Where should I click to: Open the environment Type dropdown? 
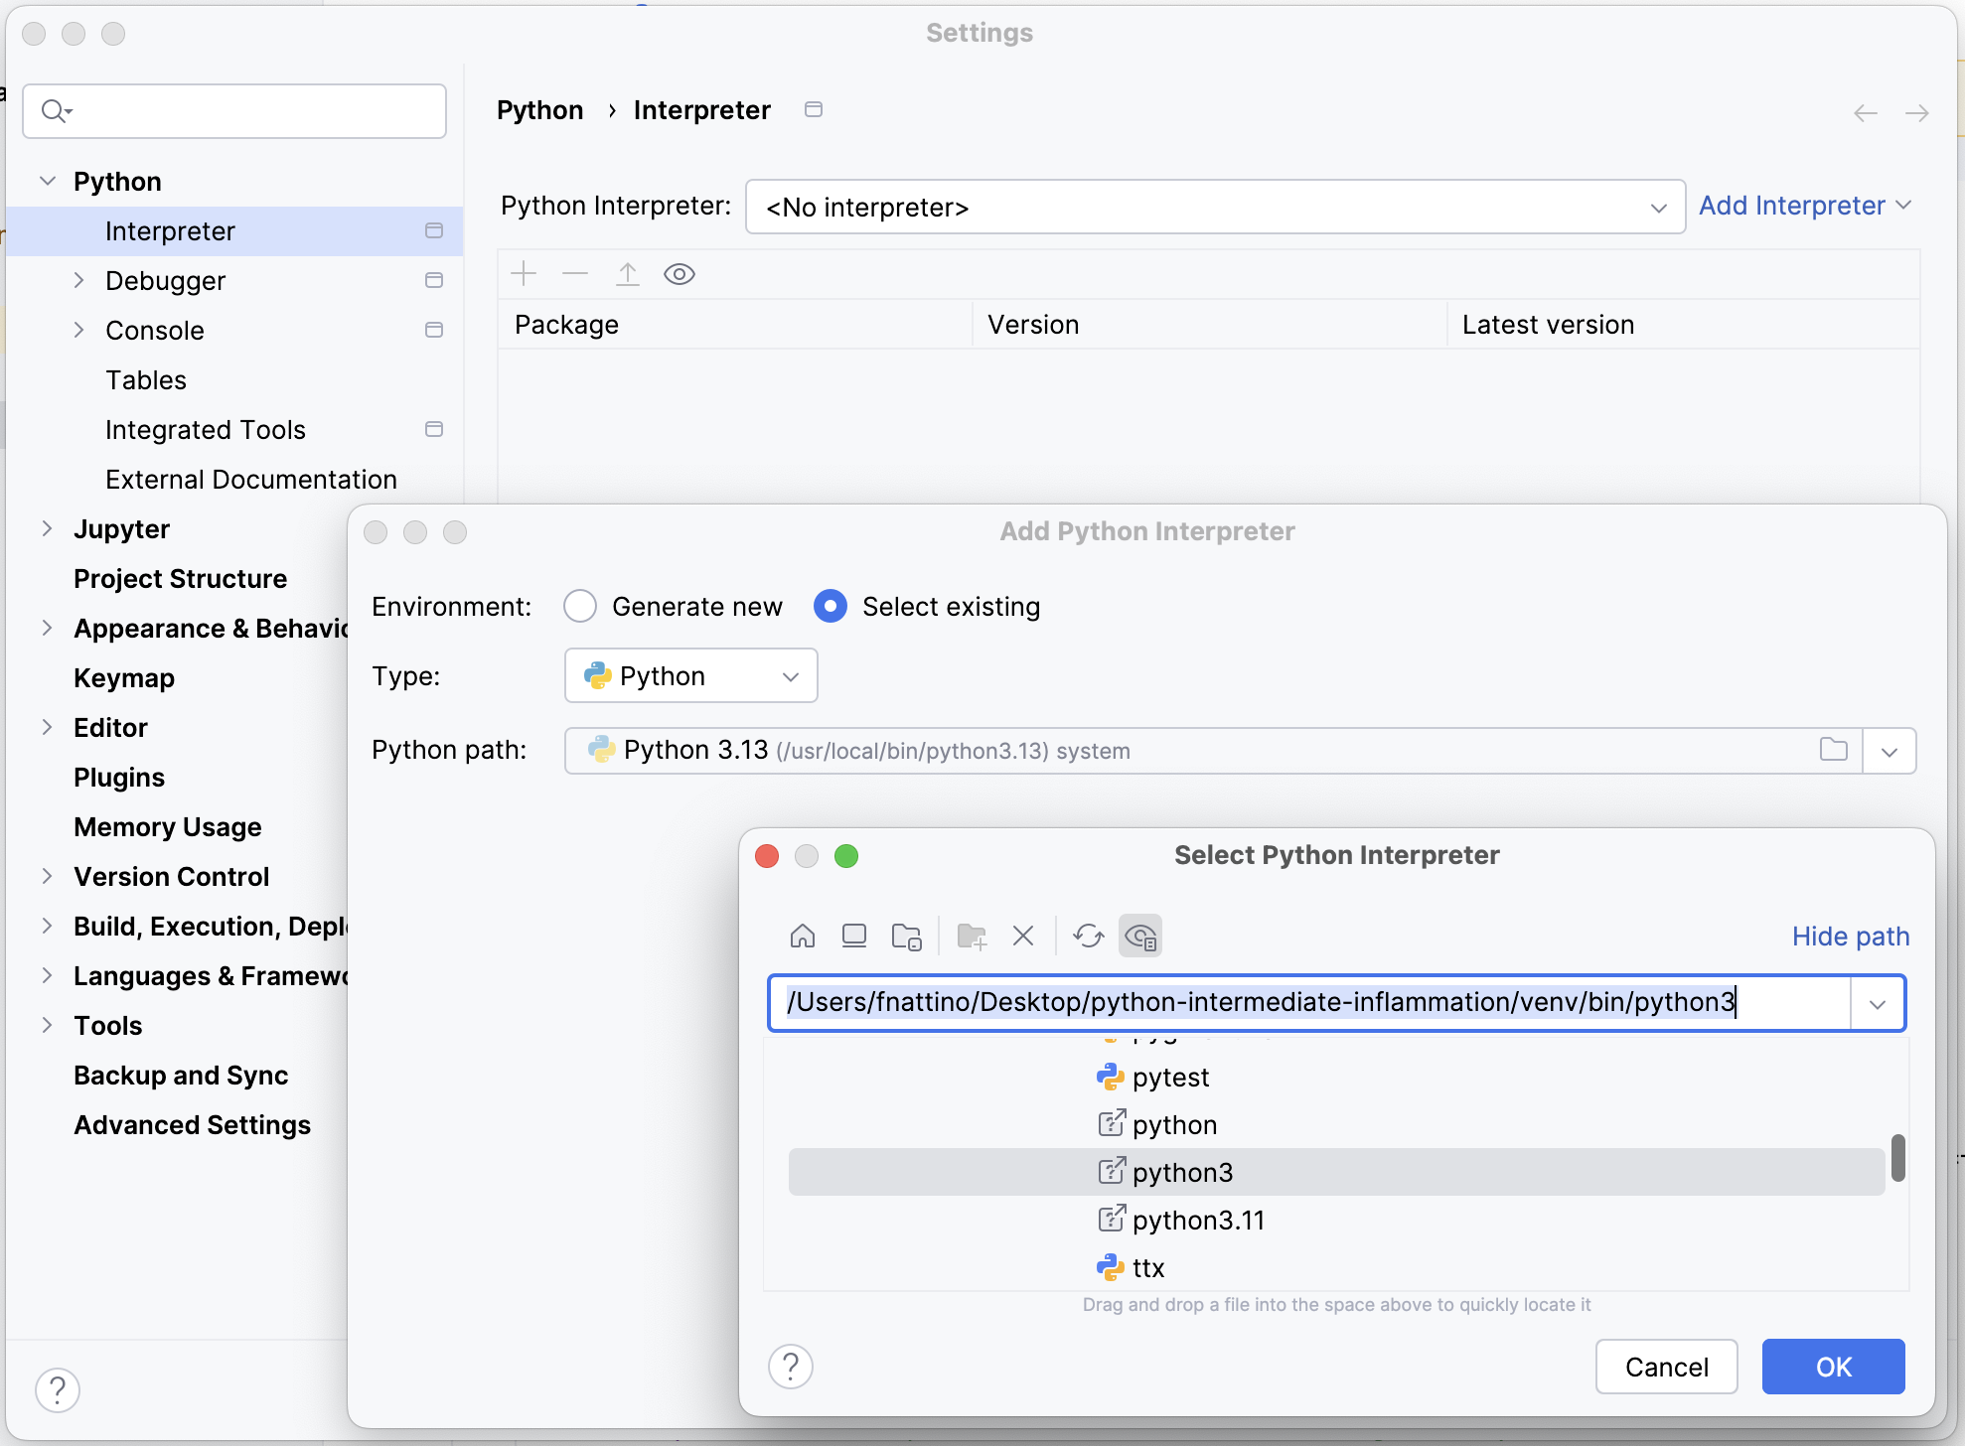[x=790, y=675]
